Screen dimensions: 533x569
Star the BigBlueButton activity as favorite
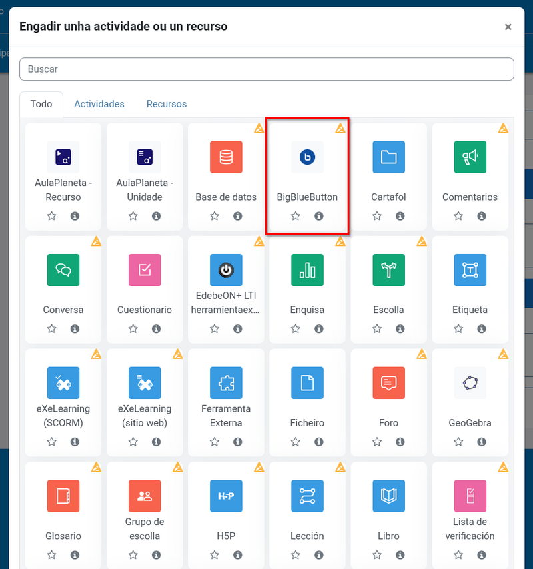coord(296,216)
